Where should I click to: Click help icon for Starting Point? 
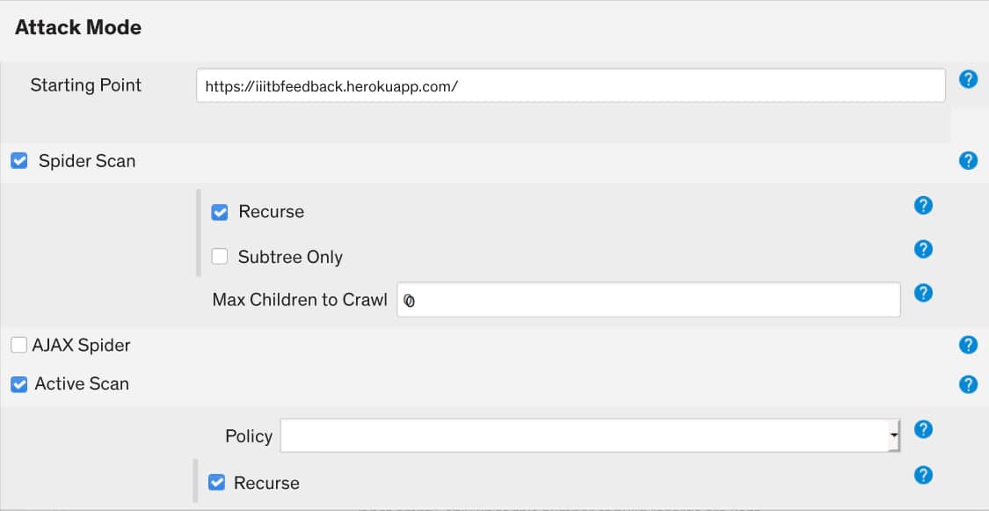point(968,79)
